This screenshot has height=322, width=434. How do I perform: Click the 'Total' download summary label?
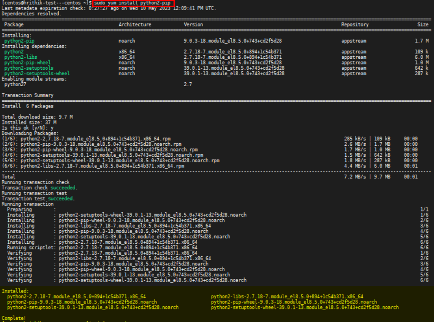[x=9, y=177]
